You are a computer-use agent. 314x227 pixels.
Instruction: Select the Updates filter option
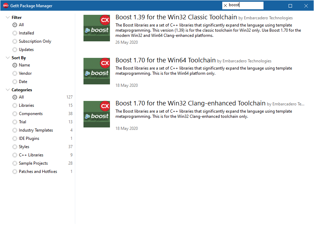tap(23, 49)
